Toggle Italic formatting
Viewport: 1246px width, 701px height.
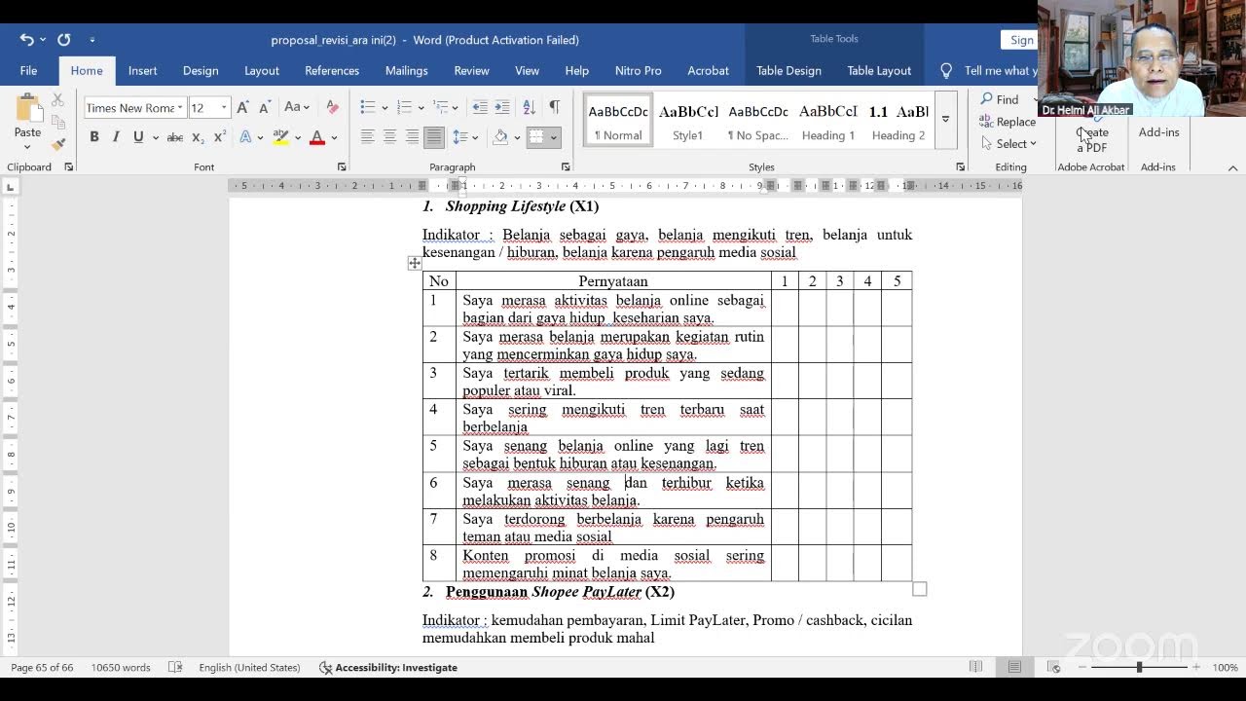116,137
